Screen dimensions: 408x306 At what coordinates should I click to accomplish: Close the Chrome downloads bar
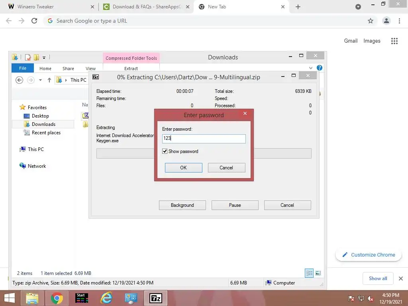coord(401,279)
